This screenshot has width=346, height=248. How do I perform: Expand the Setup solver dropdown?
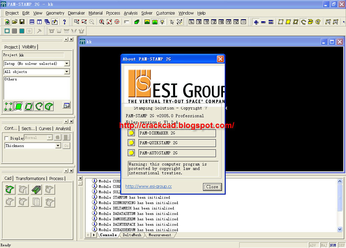coord(67,64)
